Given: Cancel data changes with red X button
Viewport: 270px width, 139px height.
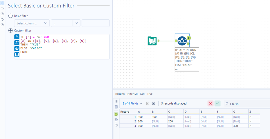Looking at the screenshot, I should [x=211, y=104].
